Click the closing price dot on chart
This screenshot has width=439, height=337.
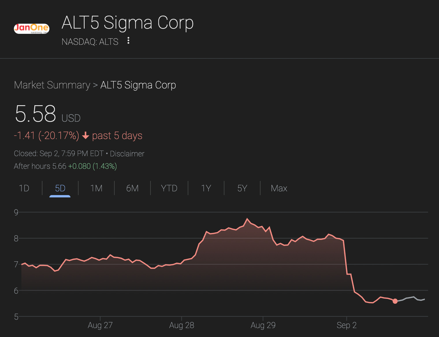(x=395, y=301)
